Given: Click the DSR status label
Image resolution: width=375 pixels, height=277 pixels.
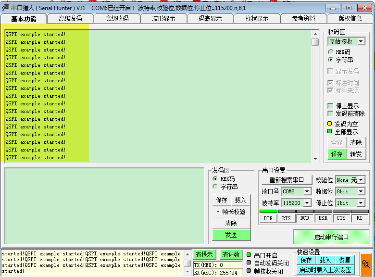Looking at the screenshot, I should [323, 218].
